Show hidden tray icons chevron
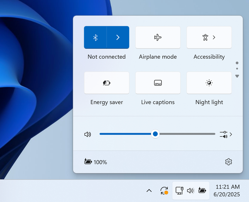Viewport: 249px width, 202px height. [x=149, y=191]
